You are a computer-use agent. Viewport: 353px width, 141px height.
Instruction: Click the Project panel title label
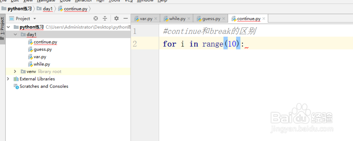pyautogui.click(x=23, y=18)
